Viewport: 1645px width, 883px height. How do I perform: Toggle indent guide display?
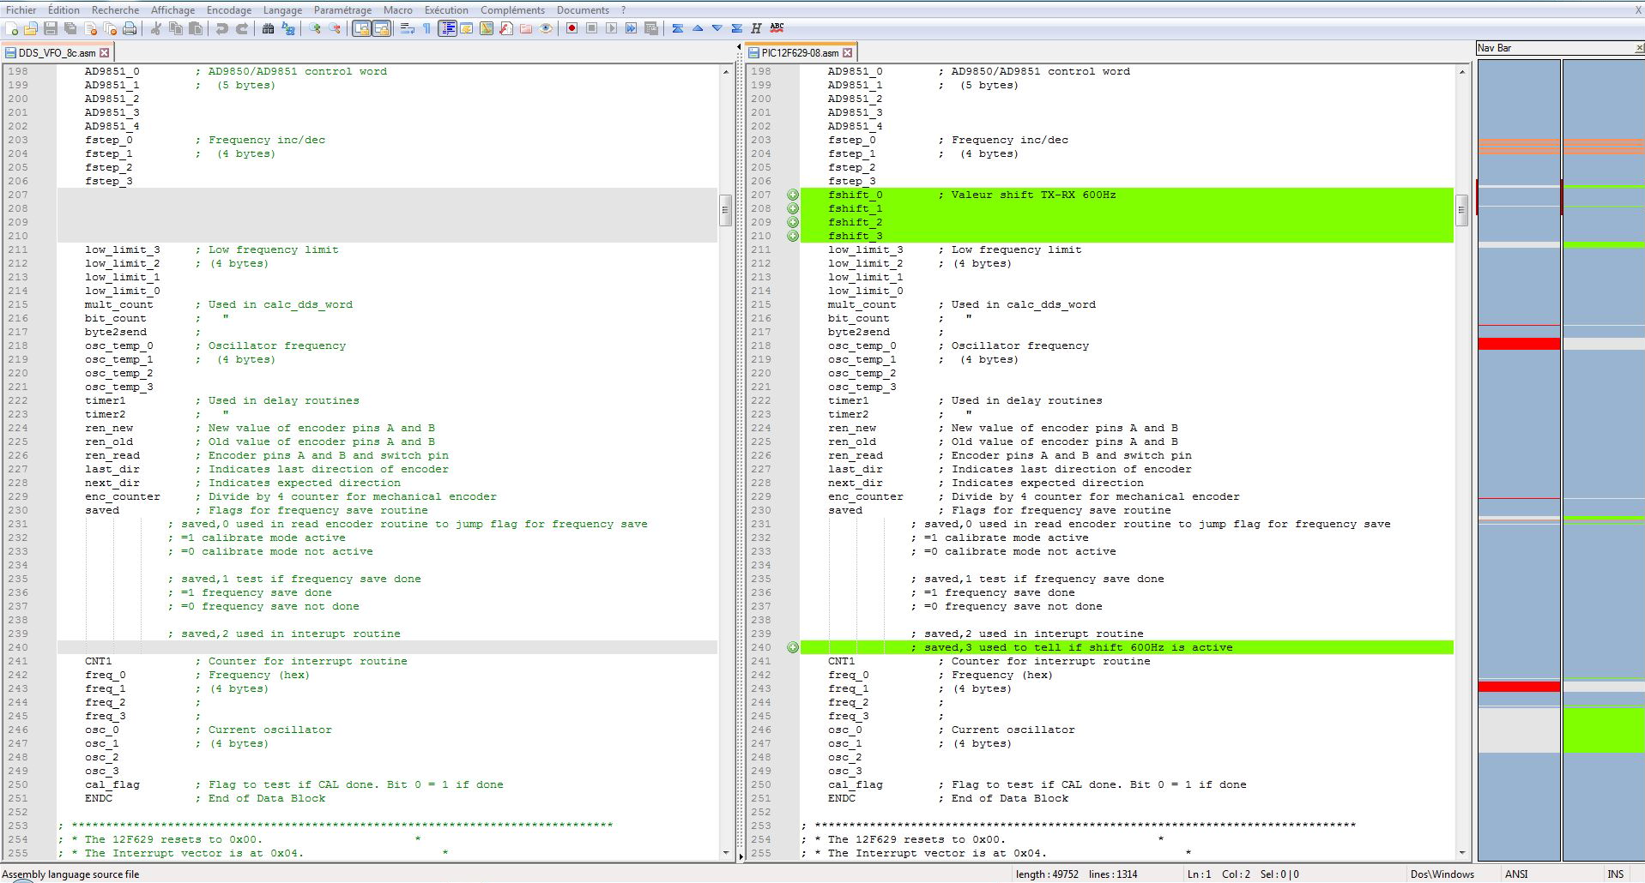click(x=446, y=28)
